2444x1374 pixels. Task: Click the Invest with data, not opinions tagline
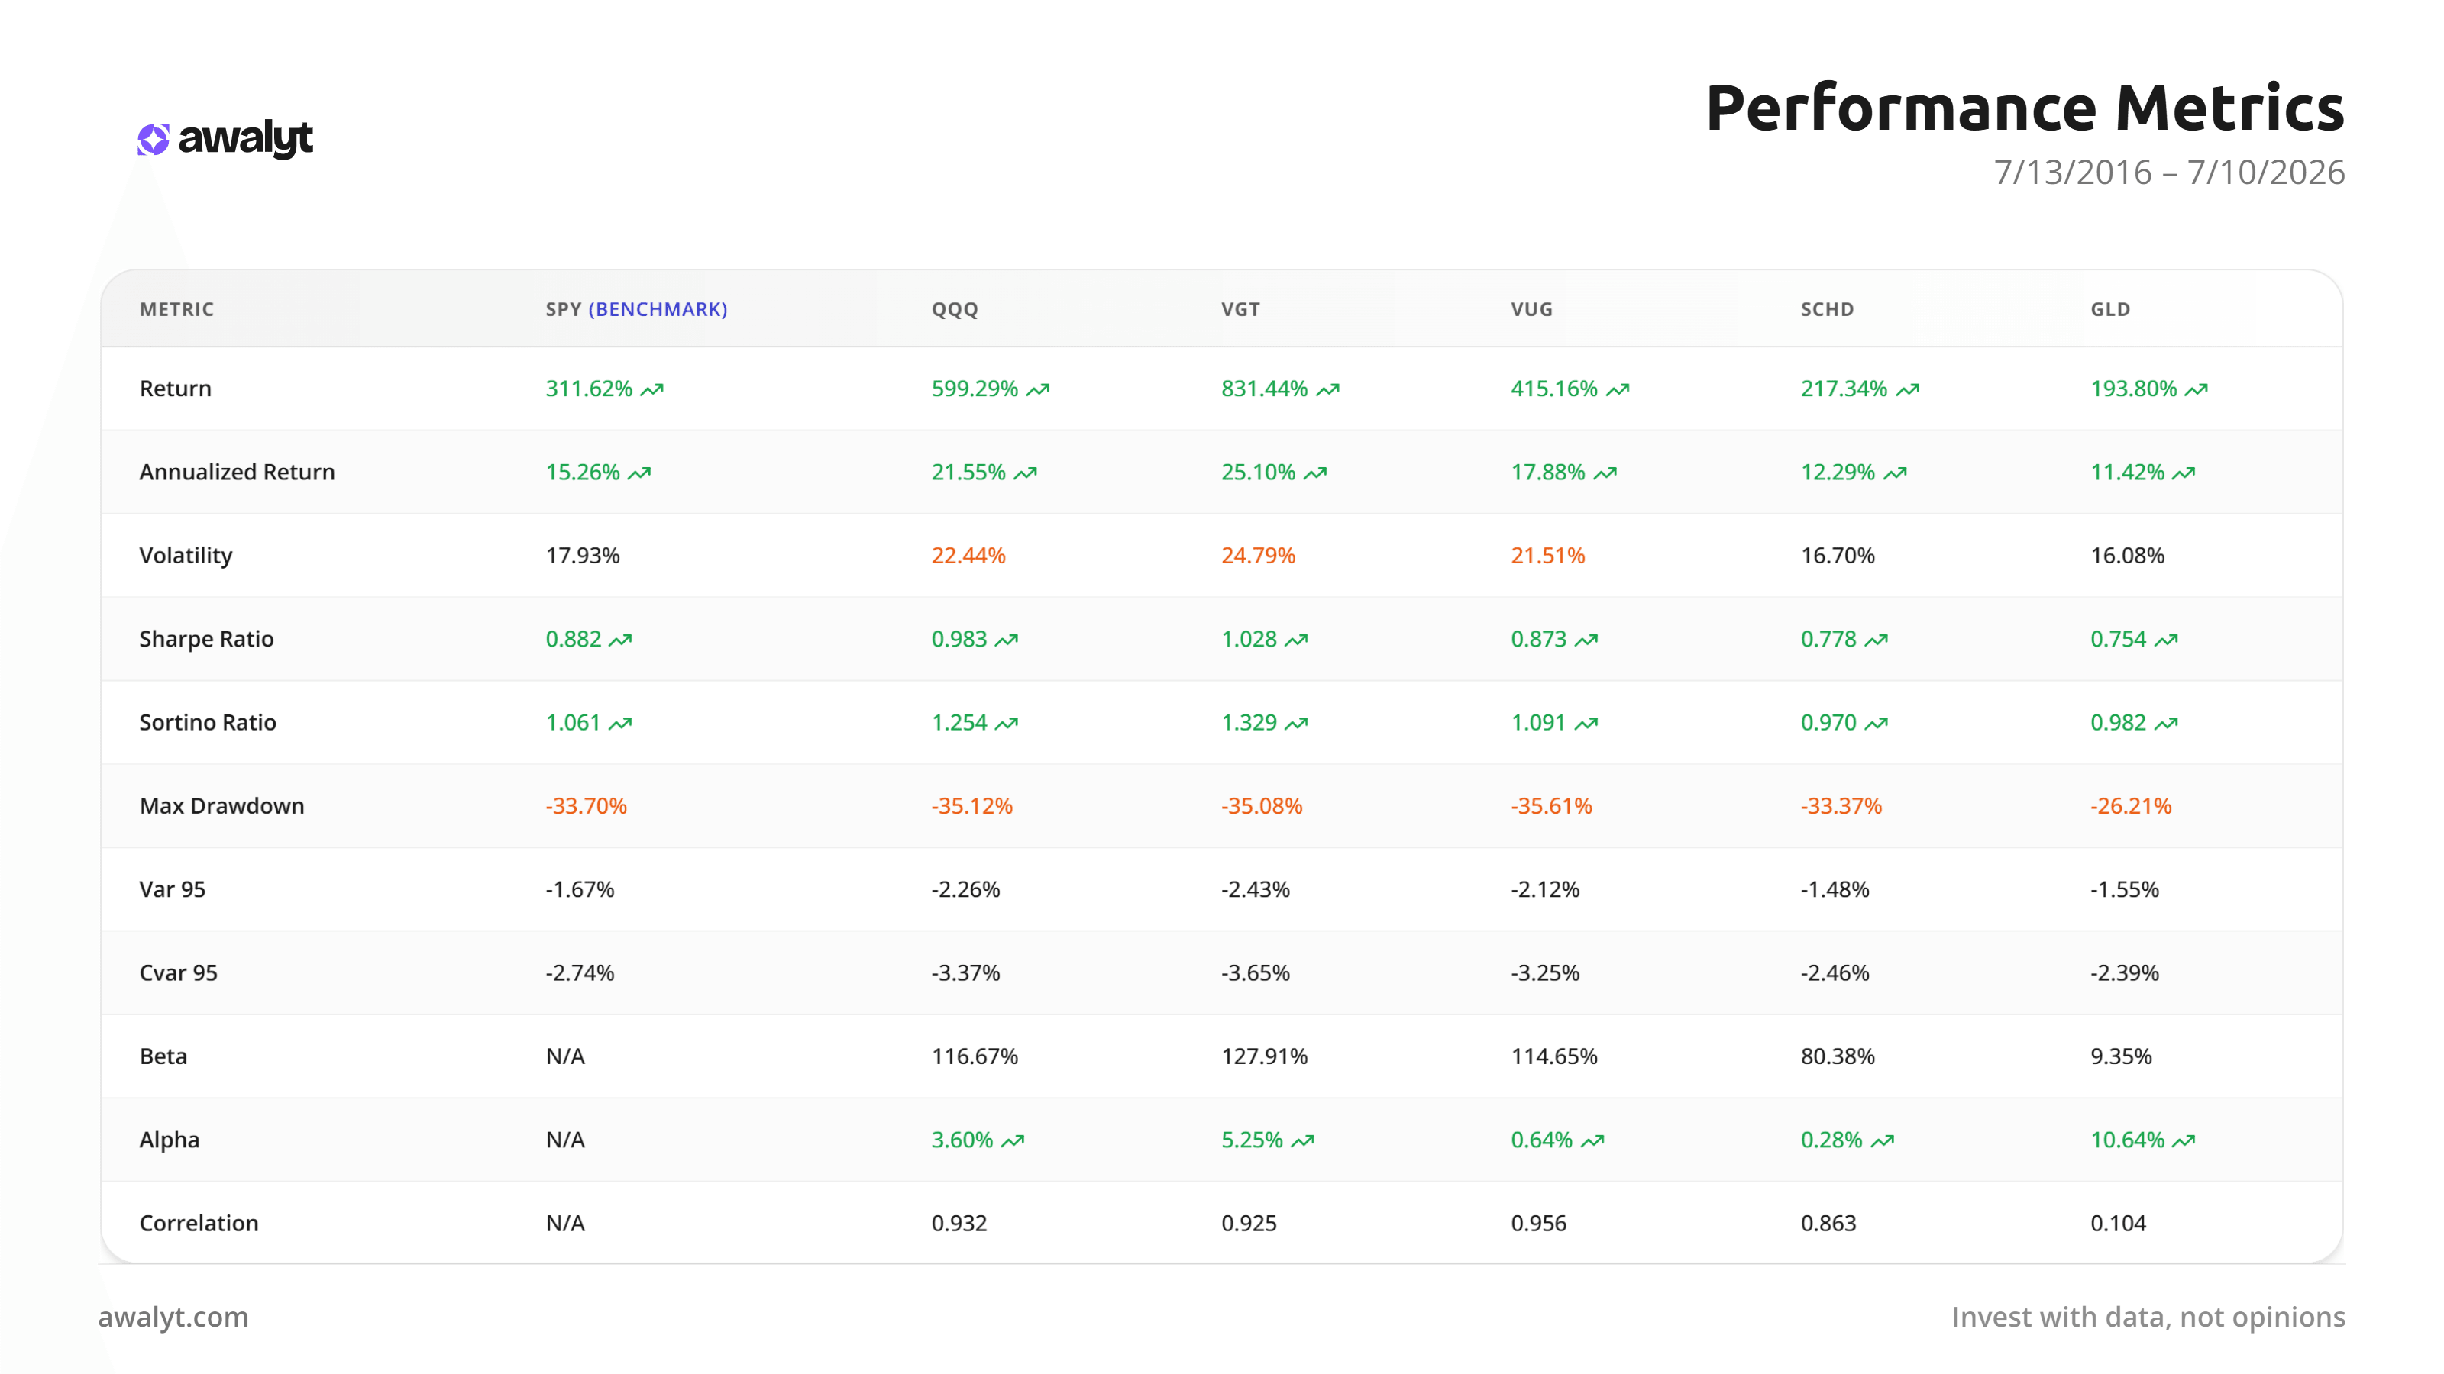(2148, 1317)
